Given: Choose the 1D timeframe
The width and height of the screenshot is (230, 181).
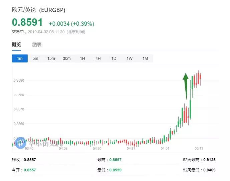Looking at the screenshot, I should [114, 58].
